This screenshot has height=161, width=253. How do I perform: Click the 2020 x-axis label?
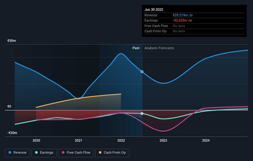pos(36,140)
